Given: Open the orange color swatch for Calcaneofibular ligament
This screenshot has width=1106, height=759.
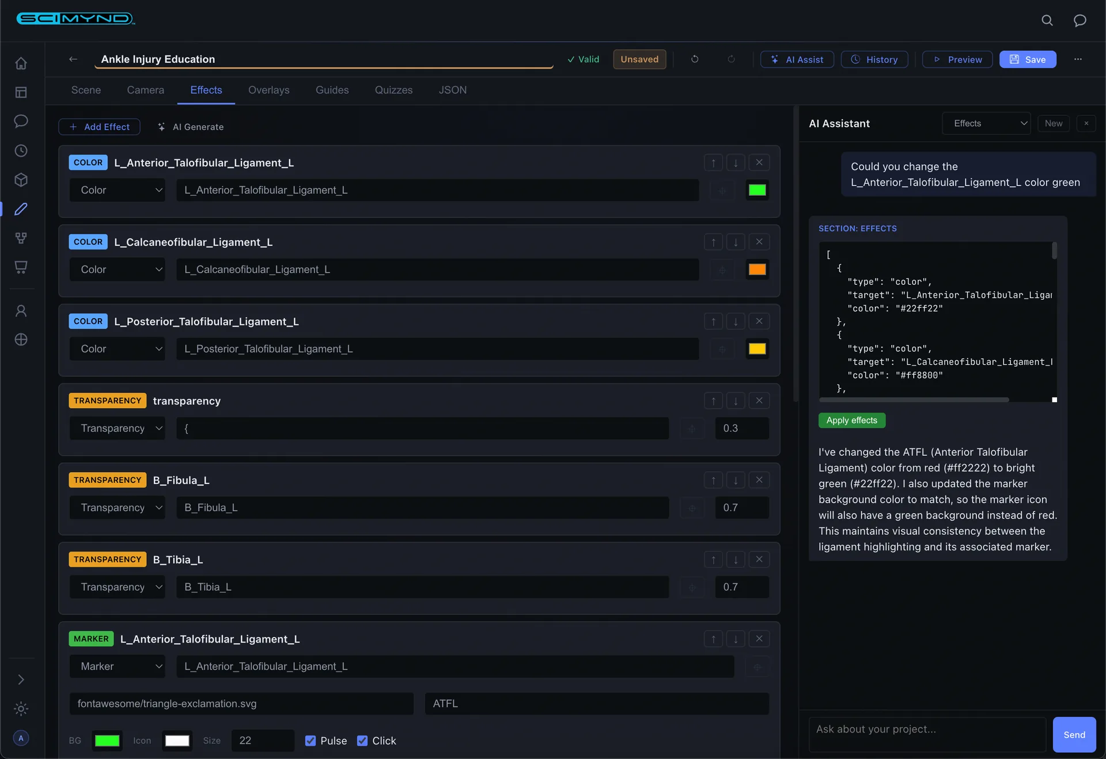Looking at the screenshot, I should click(x=756, y=270).
